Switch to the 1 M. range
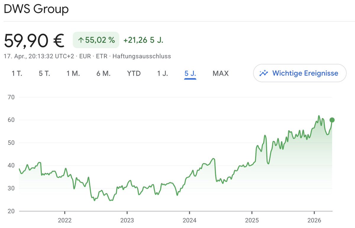This screenshot has height=228, width=355. click(x=73, y=73)
